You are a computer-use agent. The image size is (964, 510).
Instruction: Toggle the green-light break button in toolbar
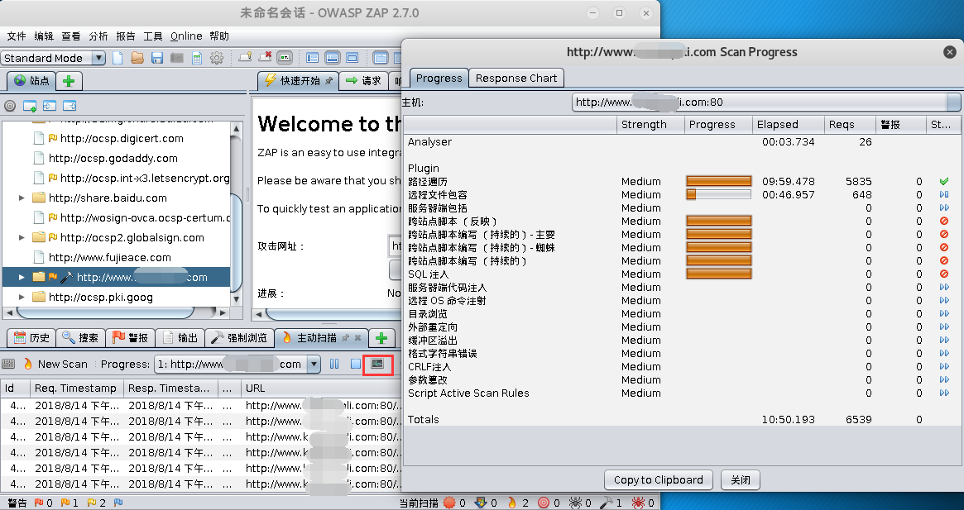coord(285,58)
